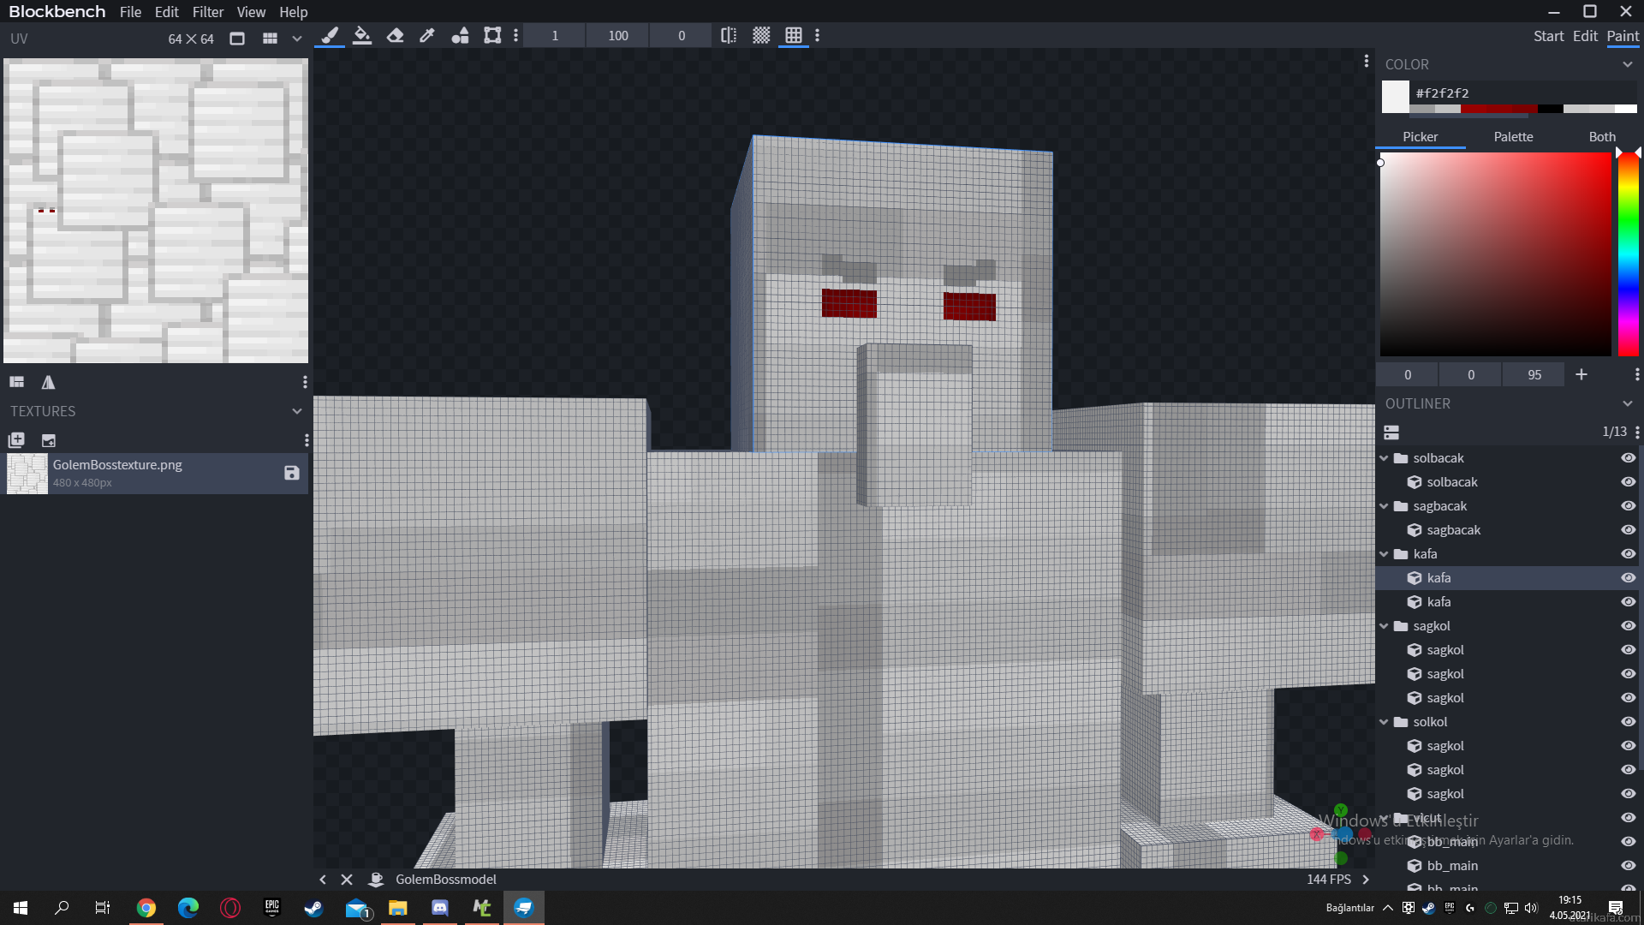Select the Paint Bucket fill tool
1644x925 pixels.
pyautogui.click(x=362, y=35)
